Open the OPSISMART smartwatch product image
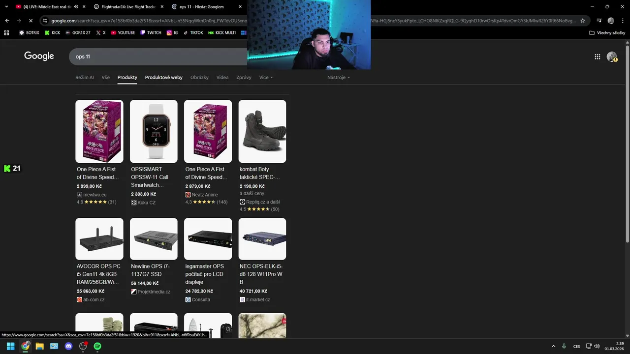Screen dimensions: 630x354 pyautogui.click(x=154, y=131)
